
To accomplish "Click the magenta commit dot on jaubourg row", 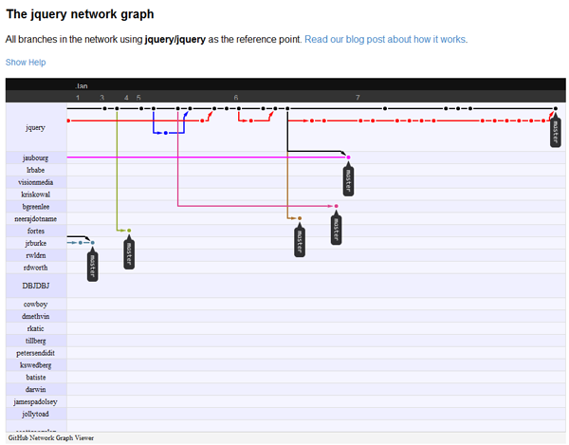I will pos(348,158).
